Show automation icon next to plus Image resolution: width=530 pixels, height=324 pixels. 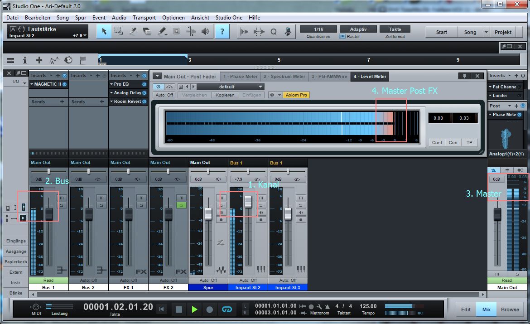(54, 60)
